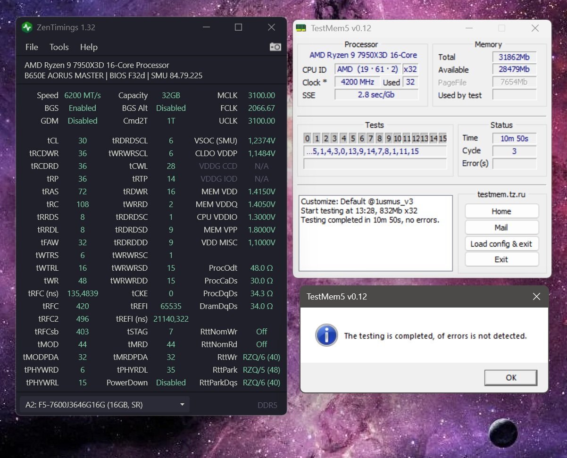Select test number 7 box in Tests
The width and height of the screenshot is (567, 458).
370,138
